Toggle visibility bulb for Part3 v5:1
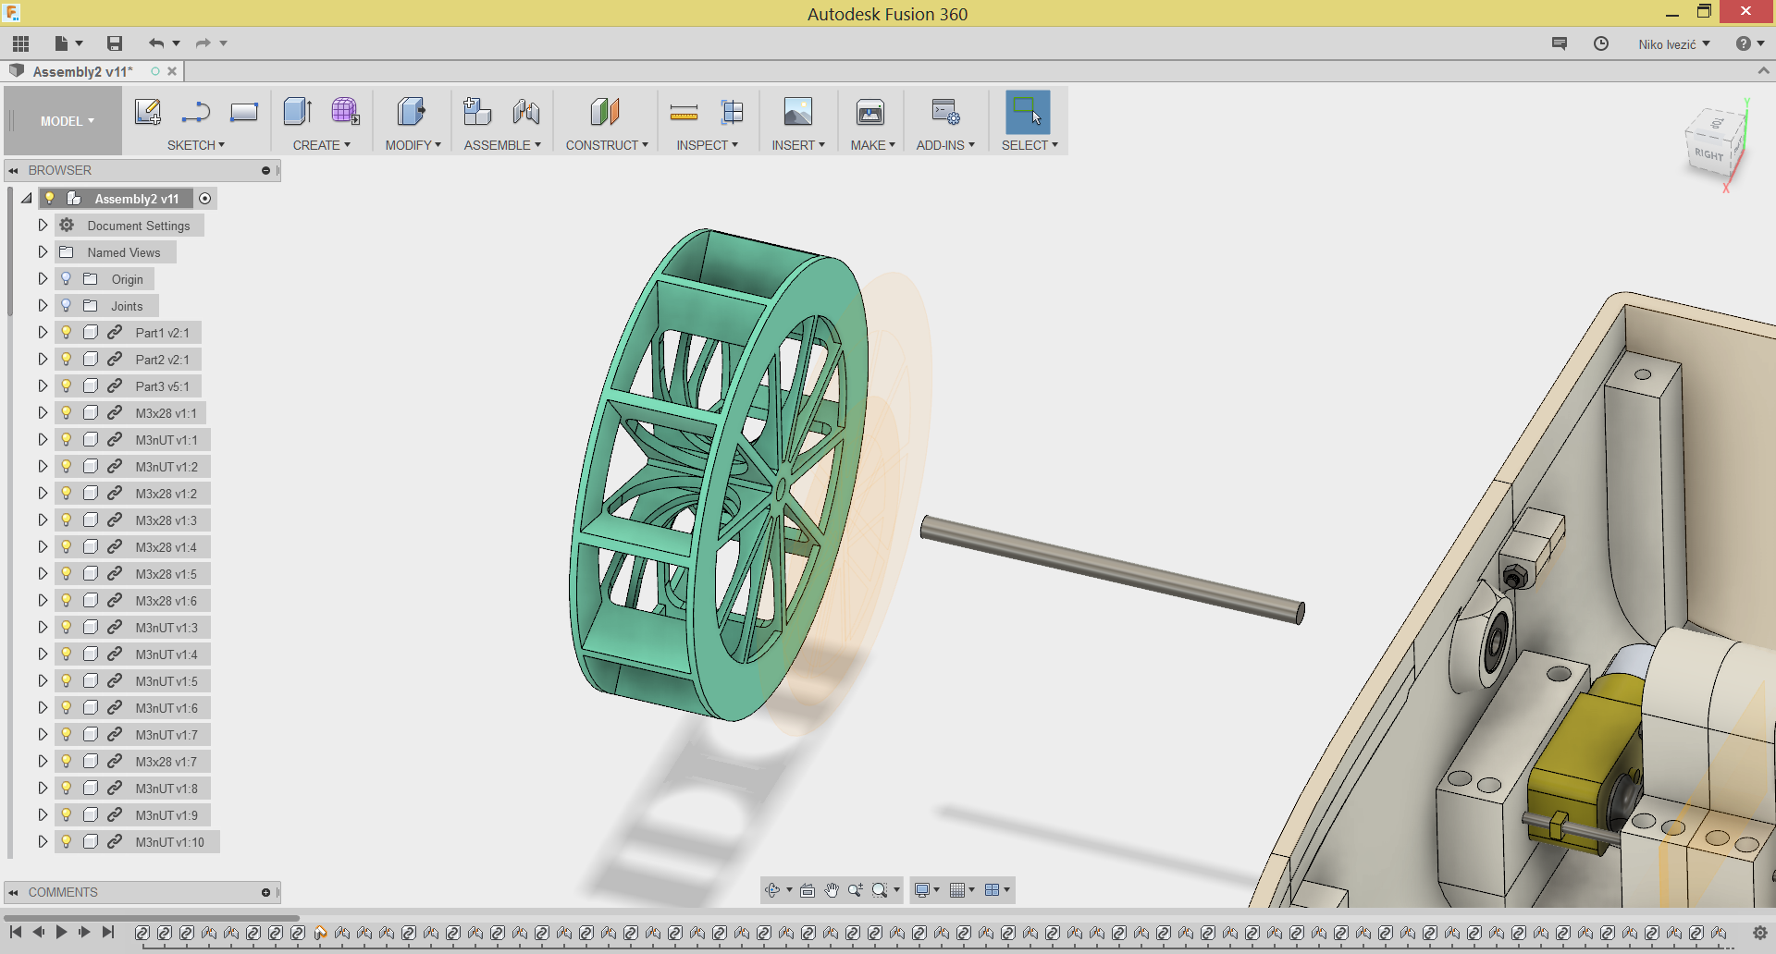 click(x=67, y=385)
